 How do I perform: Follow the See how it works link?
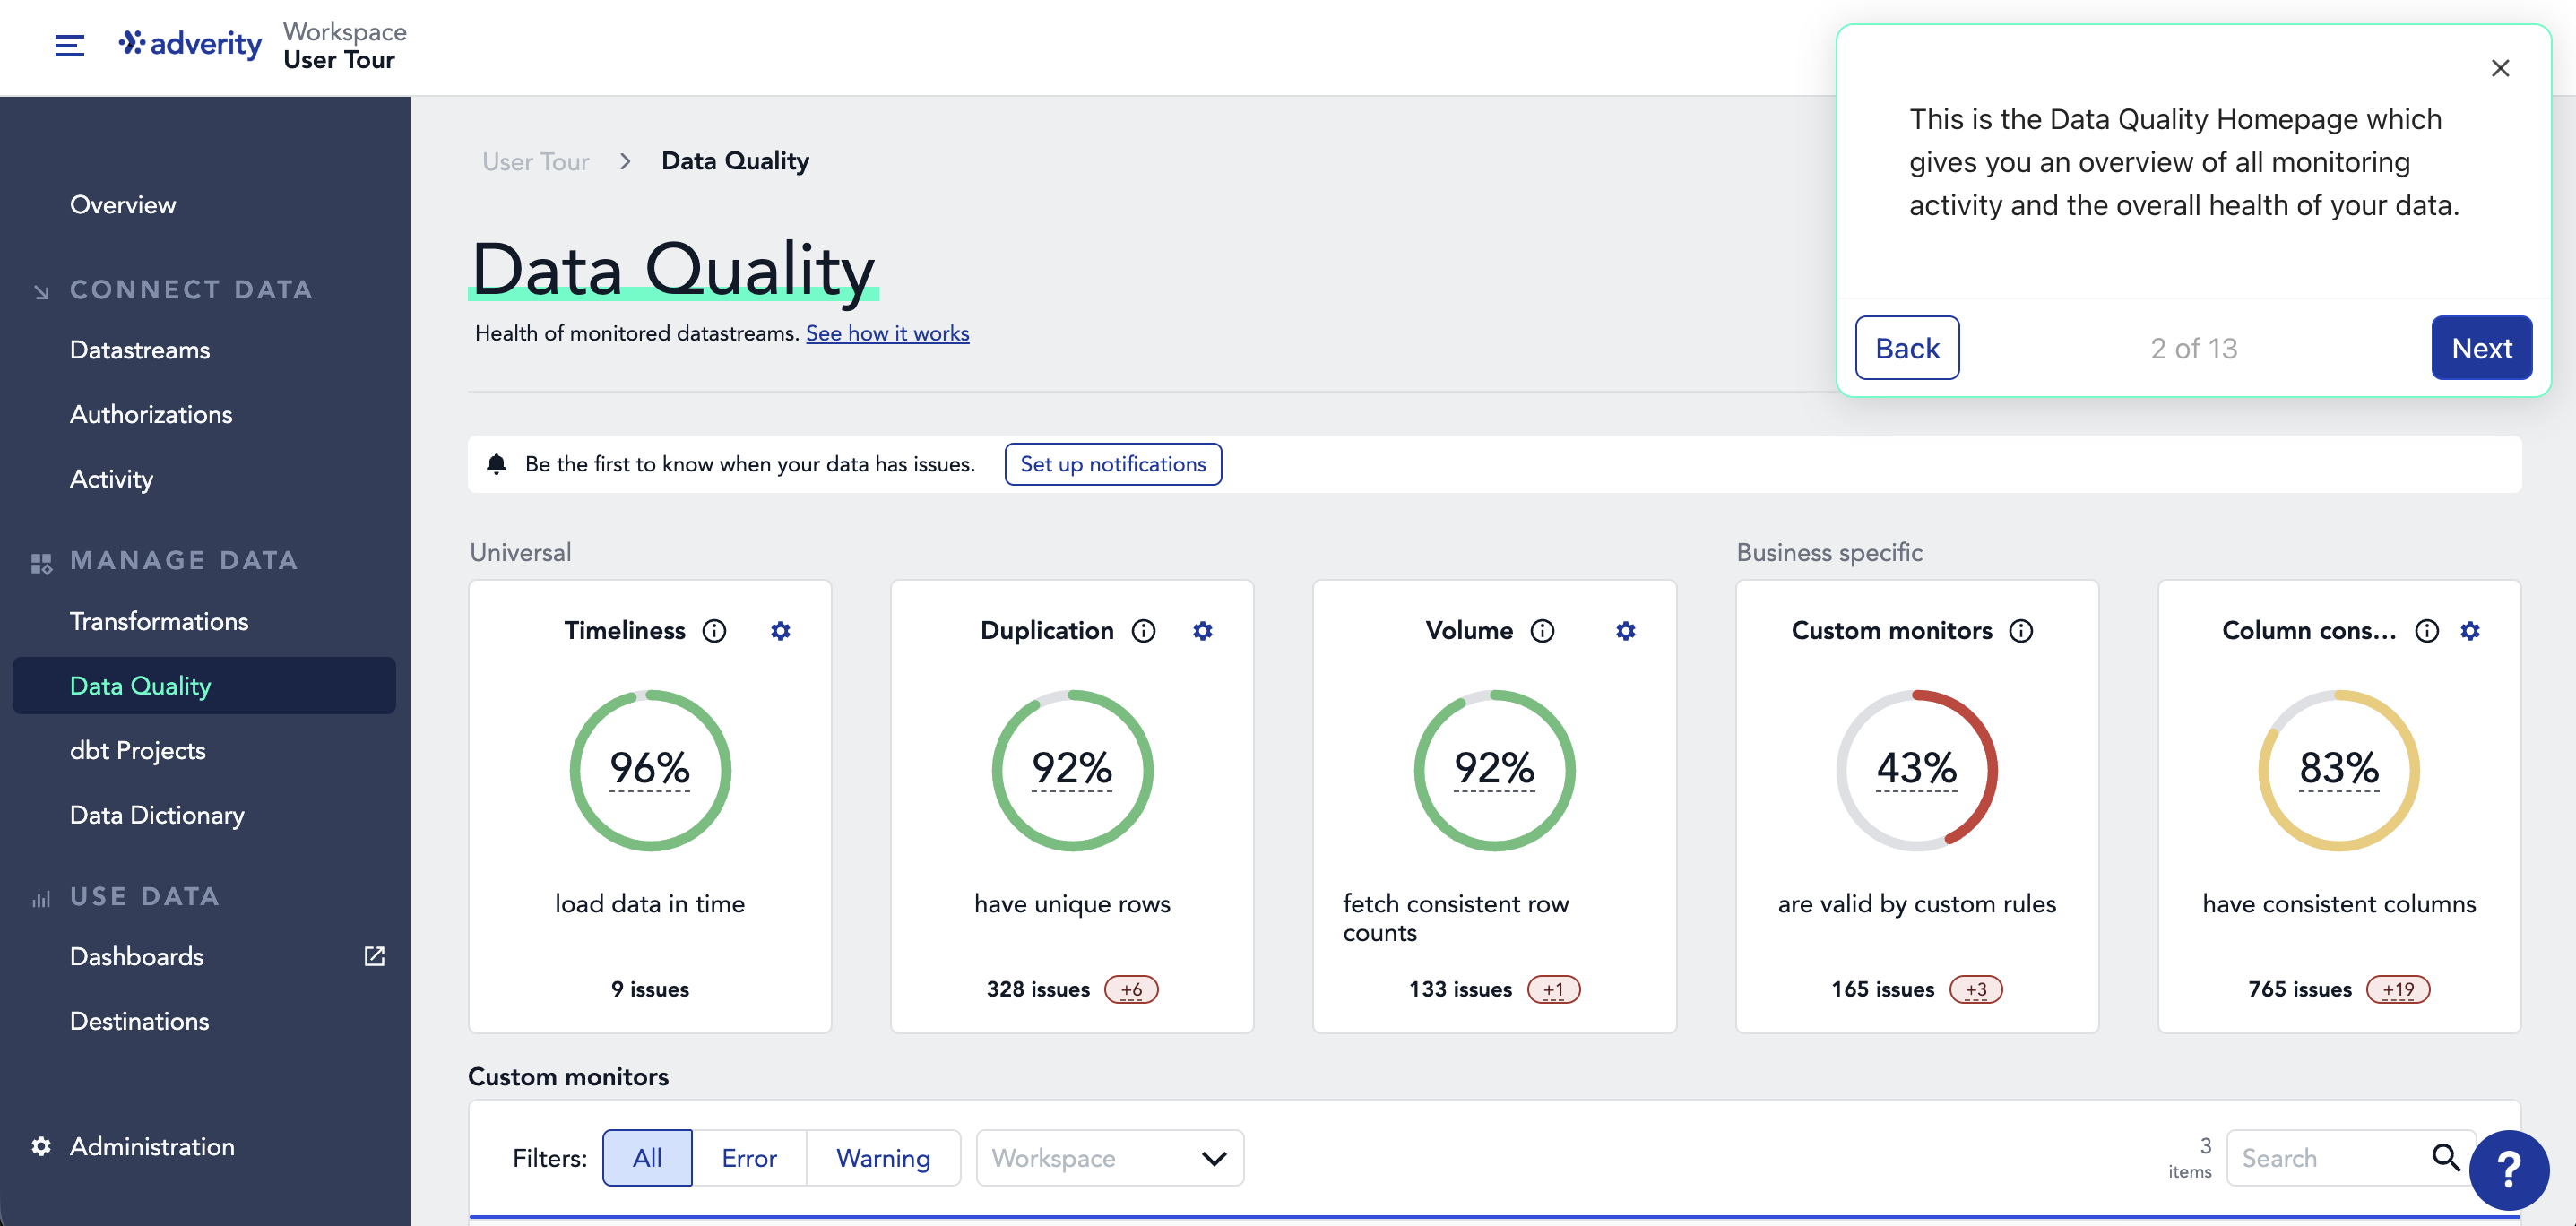(887, 333)
